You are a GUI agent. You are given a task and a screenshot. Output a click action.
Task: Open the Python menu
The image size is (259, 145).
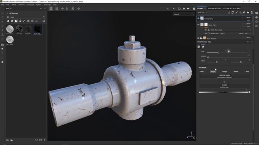click(x=39, y=5)
